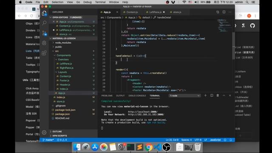
Task: Split the terminal pane
Action: pos(212,95)
